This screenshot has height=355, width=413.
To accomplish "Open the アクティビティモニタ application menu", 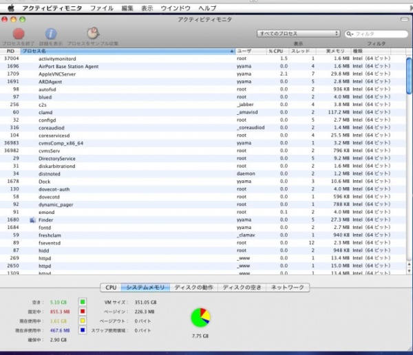I will click(x=52, y=8).
